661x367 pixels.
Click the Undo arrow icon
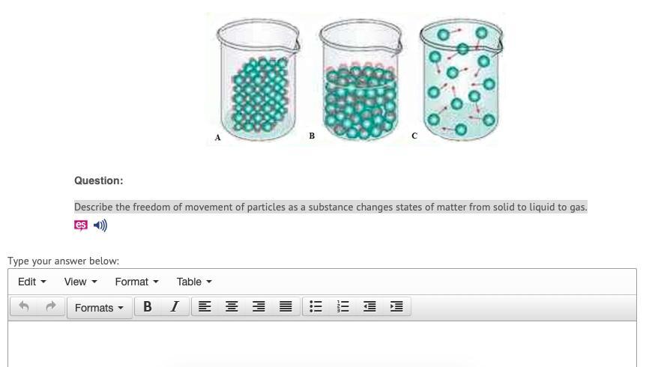point(24,307)
